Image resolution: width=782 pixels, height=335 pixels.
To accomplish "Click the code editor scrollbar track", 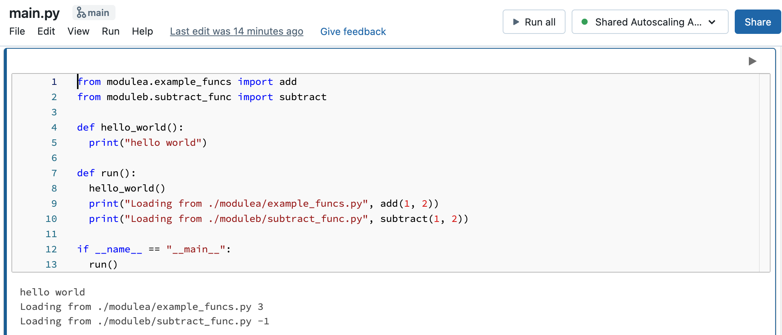I will tap(764, 173).
